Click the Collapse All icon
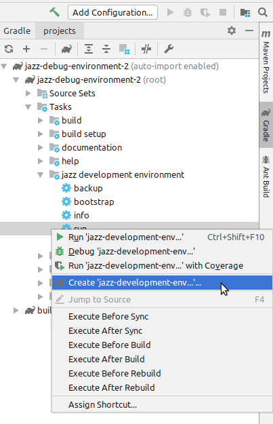Viewport: 273px width, 424px height. [x=106, y=49]
